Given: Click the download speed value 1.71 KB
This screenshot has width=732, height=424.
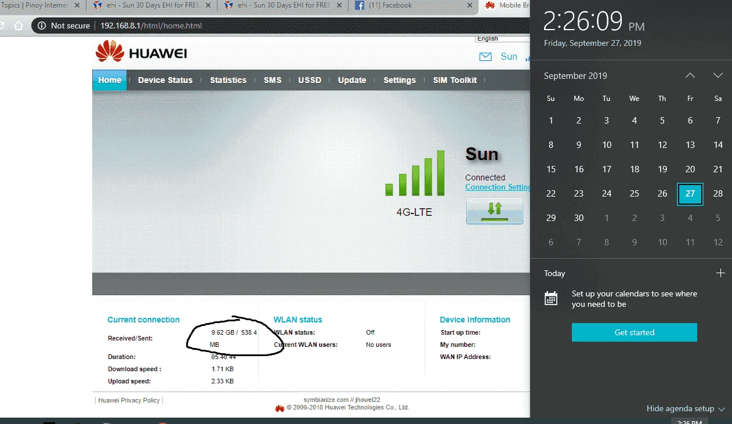Looking at the screenshot, I should click(x=223, y=369).
